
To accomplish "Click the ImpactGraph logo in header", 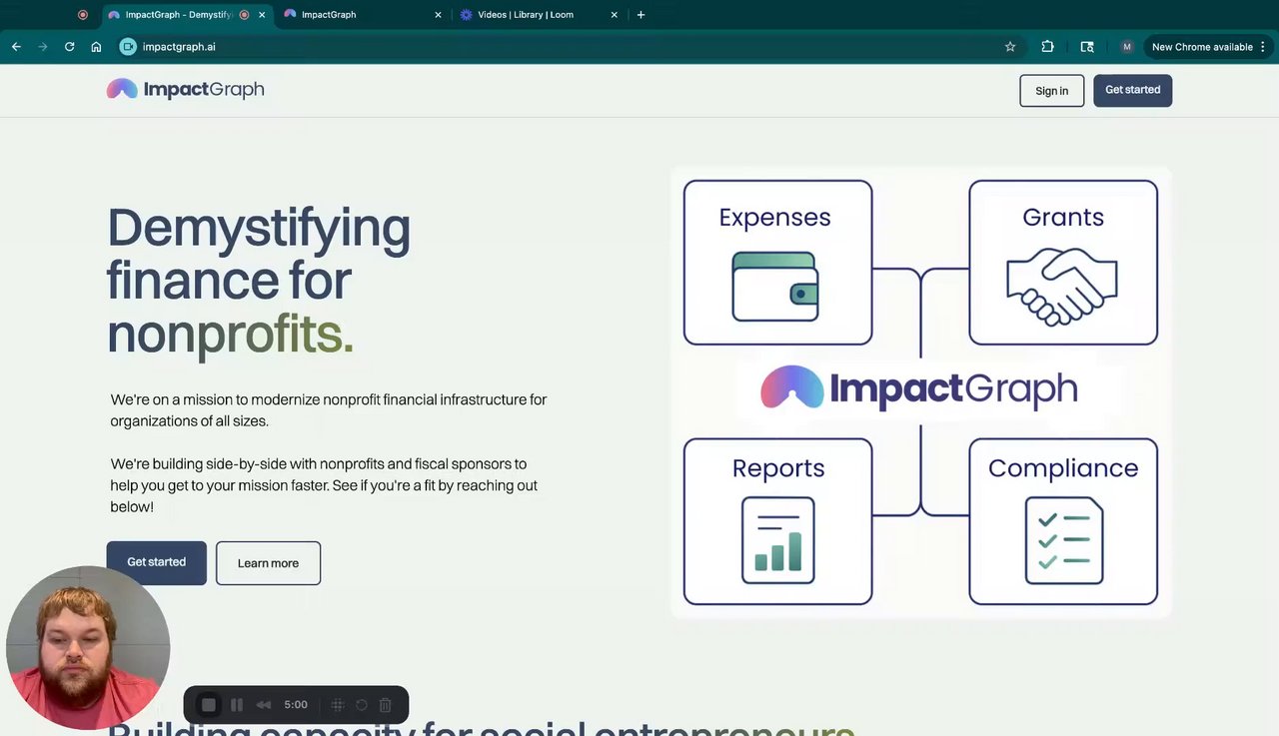I will (186, 89).
